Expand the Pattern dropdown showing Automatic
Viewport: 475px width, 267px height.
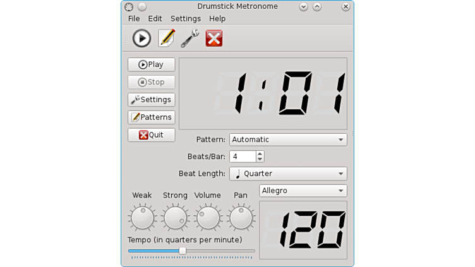point(287,139)
